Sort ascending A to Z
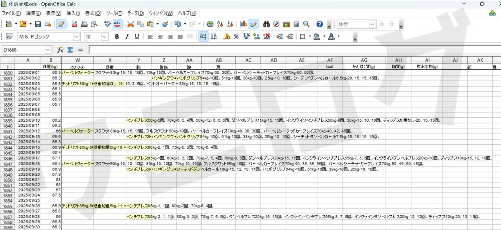 click(220, 24)
